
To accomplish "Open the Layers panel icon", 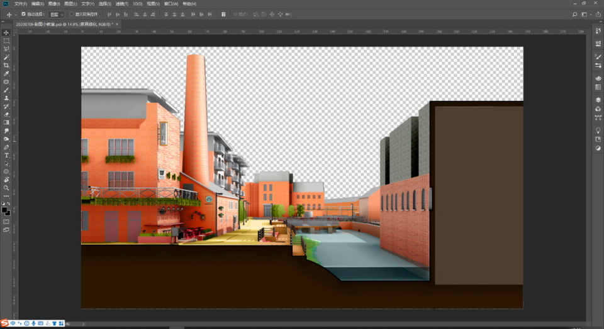I will 598,99.
